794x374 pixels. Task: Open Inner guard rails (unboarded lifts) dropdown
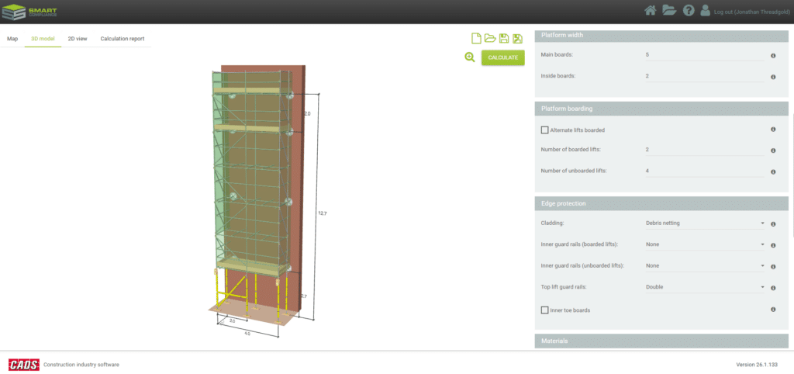point(704,265)
